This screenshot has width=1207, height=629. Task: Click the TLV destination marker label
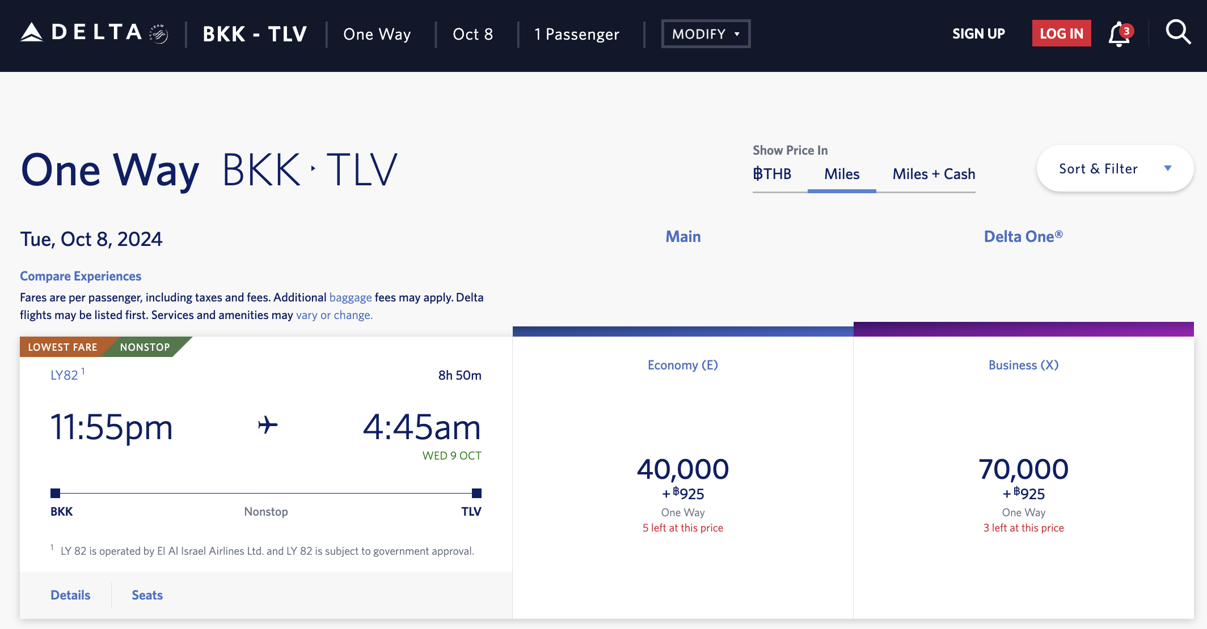pos(471,511)
